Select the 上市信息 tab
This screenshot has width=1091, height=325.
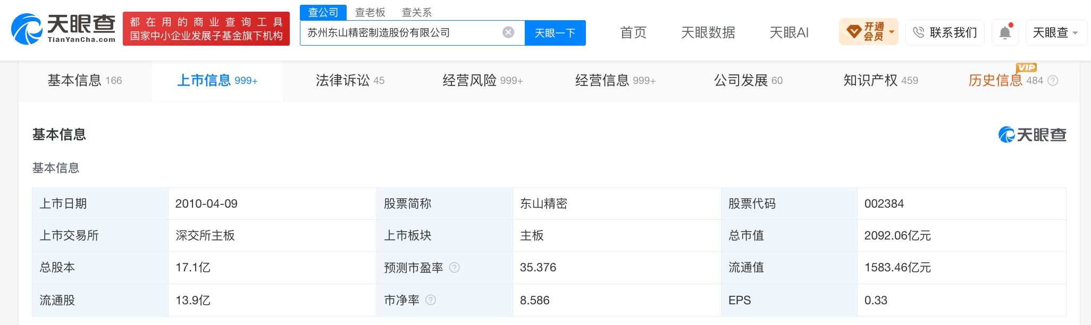217,81
